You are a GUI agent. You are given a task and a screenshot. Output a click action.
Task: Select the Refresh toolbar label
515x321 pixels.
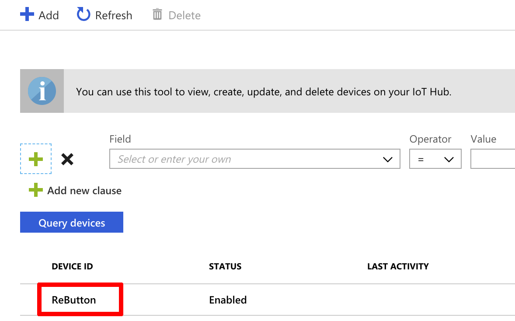(x=114, y=15)
